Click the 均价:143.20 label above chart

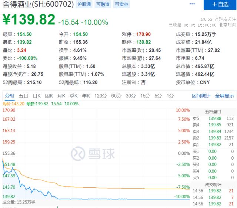coord(13,104)
